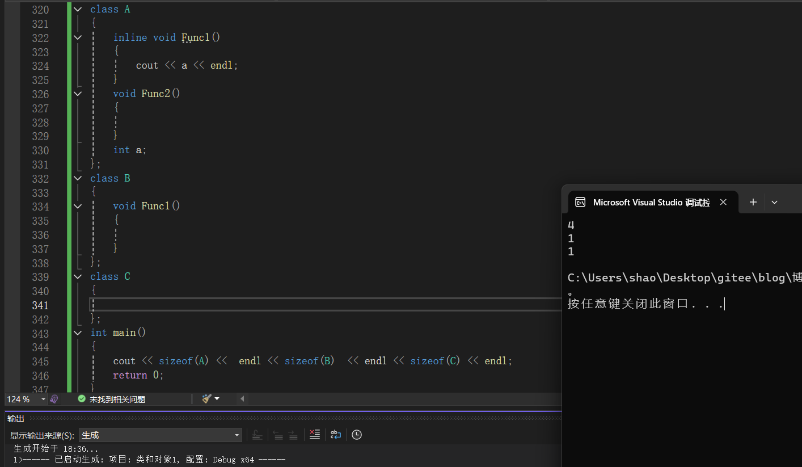
Task: Click the console path C:\Users\shao\Desktop line
Action: click(x=685, y=278)
